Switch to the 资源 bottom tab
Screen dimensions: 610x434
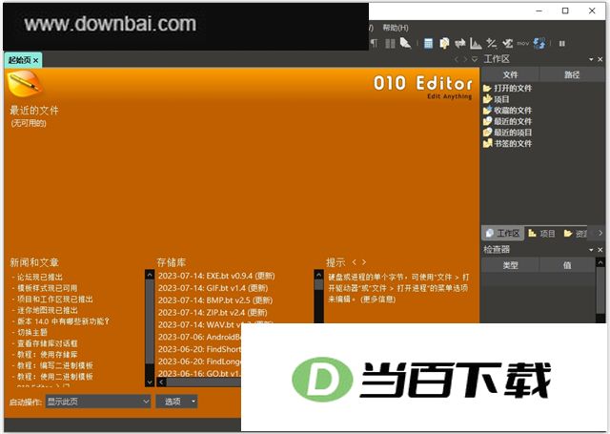click(576, 234)
